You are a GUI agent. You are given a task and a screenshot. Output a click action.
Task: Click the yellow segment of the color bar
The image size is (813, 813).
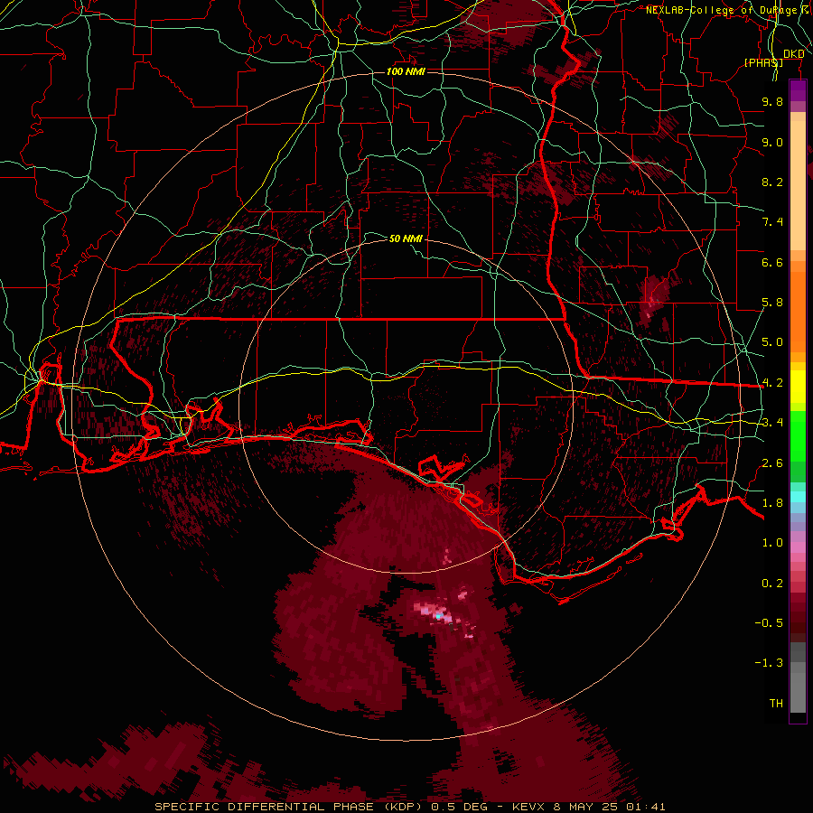coord(798,387)
